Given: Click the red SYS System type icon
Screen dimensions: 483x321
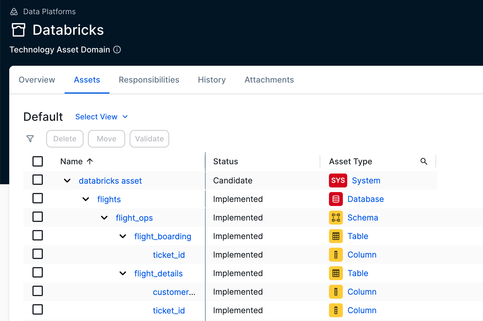Looking at the screenshot, I should pos(338,180).
